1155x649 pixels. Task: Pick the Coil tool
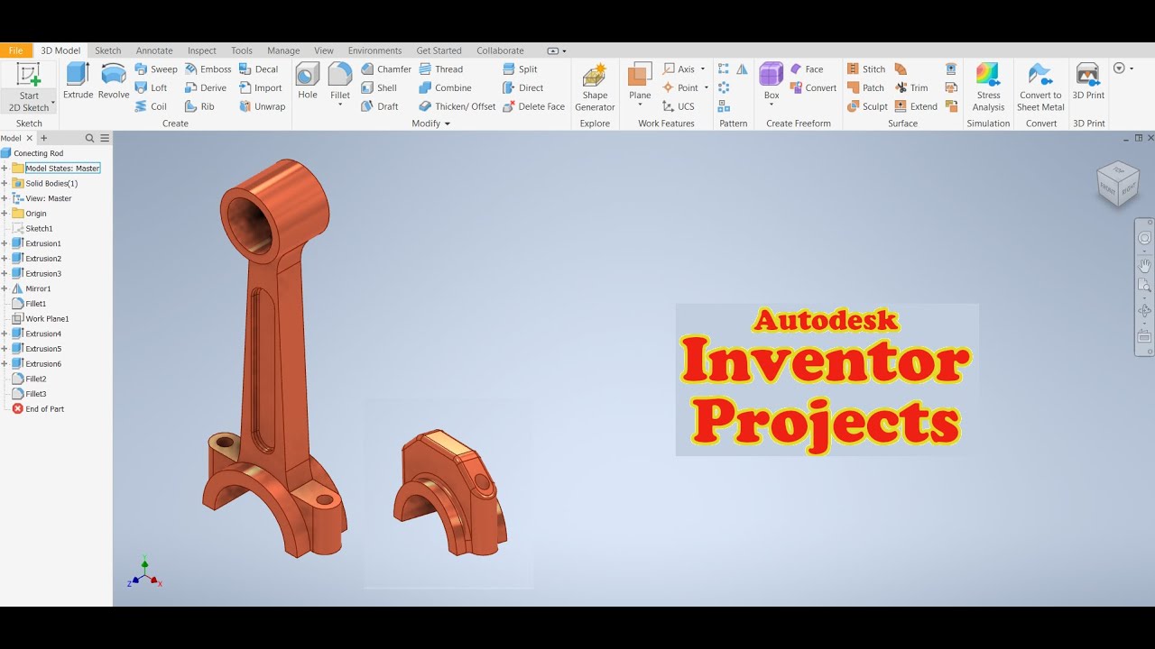click(x=151, y=106)
